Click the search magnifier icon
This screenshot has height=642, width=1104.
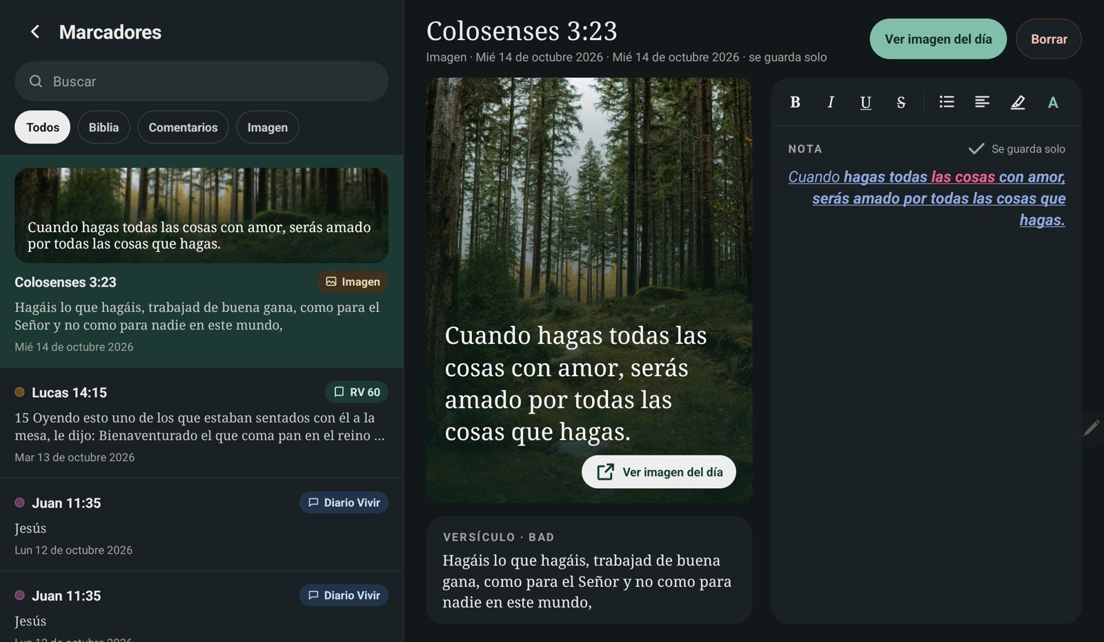(x=36, y=81)
